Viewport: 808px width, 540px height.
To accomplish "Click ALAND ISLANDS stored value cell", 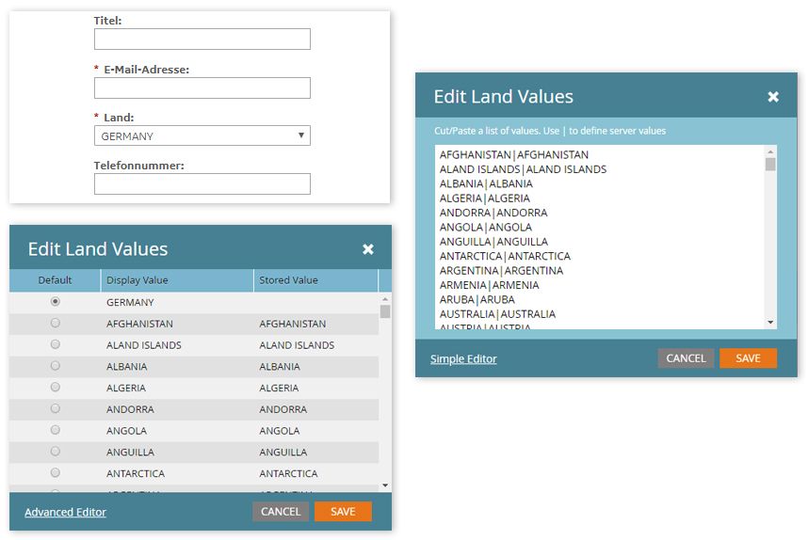I will [x=315, y=345].
